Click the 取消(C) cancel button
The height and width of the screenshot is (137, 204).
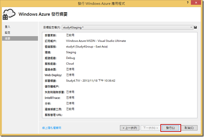click(189, 128)
